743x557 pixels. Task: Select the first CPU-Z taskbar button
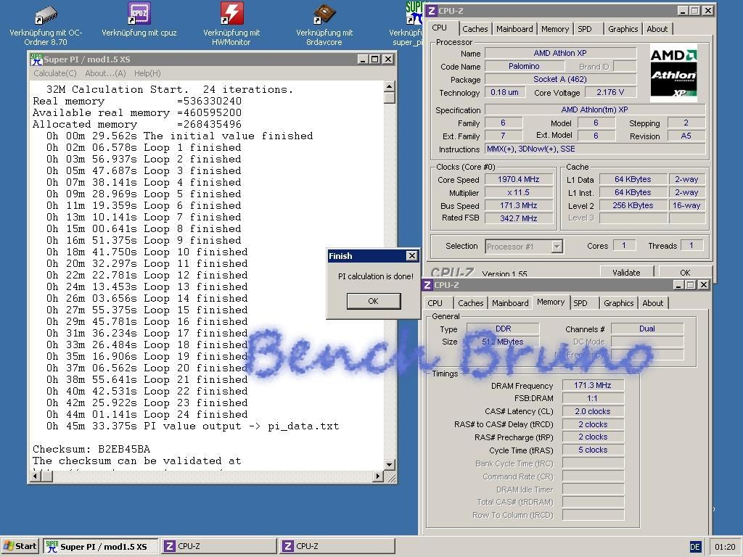219,546
